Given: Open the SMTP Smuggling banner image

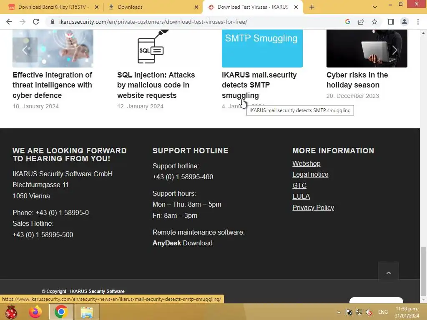Looking at the screenshot, I should tap(262, 48).
